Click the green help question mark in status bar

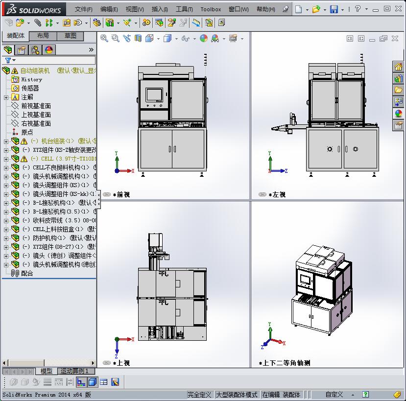tap(365, 395)
